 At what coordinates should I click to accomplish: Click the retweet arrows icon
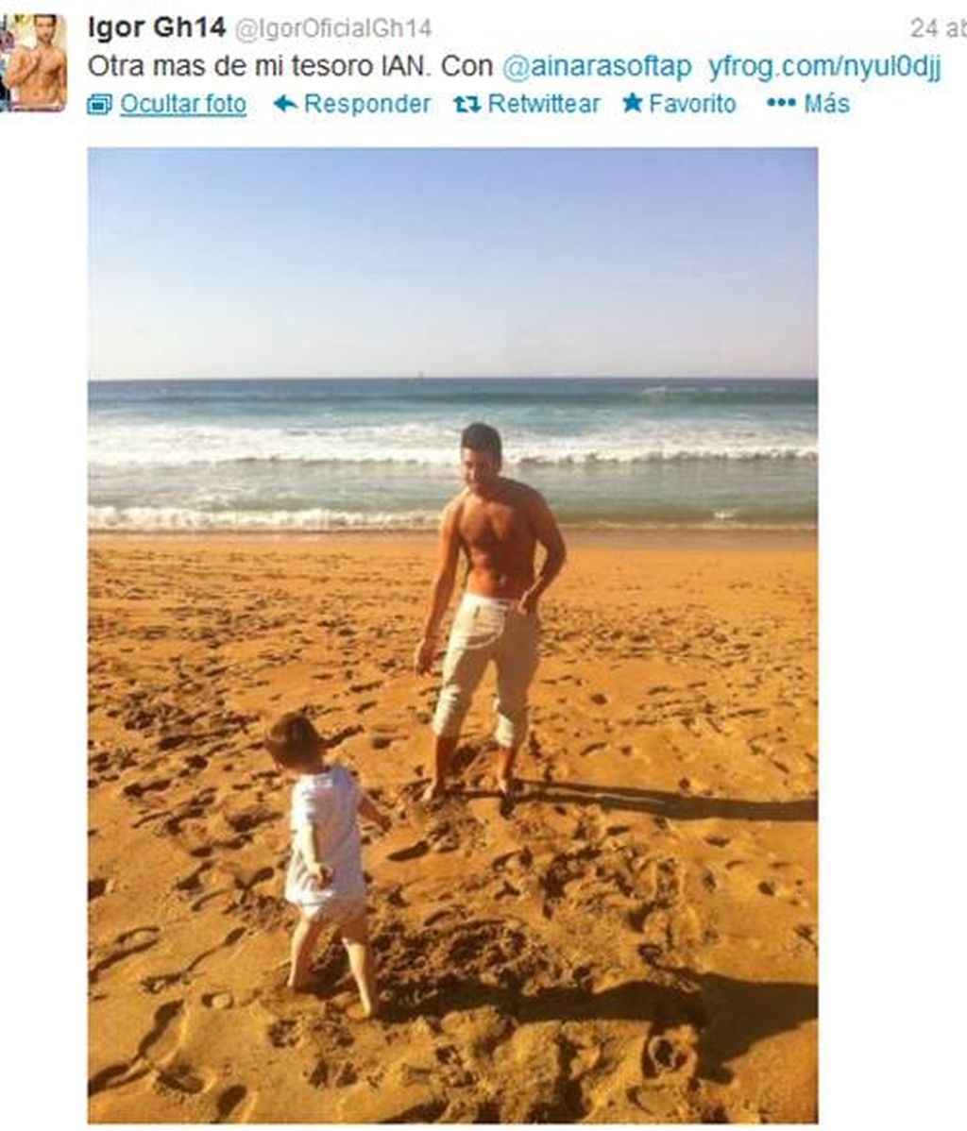click(467, 105)
